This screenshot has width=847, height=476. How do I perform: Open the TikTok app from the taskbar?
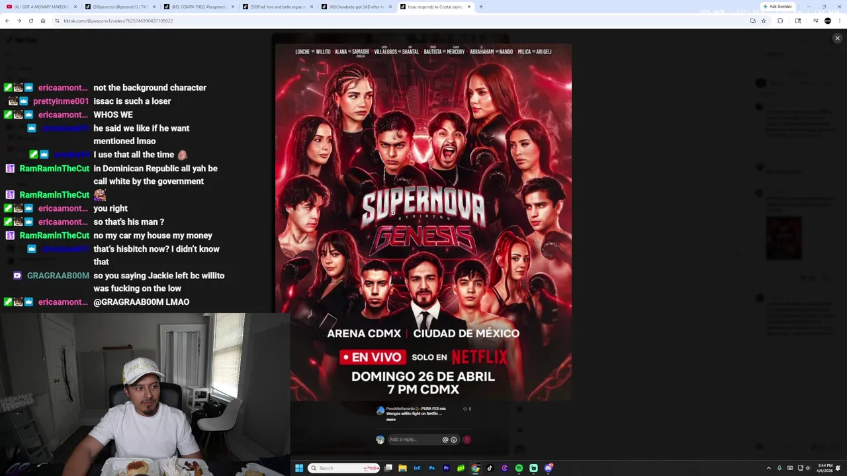(490, 468)
